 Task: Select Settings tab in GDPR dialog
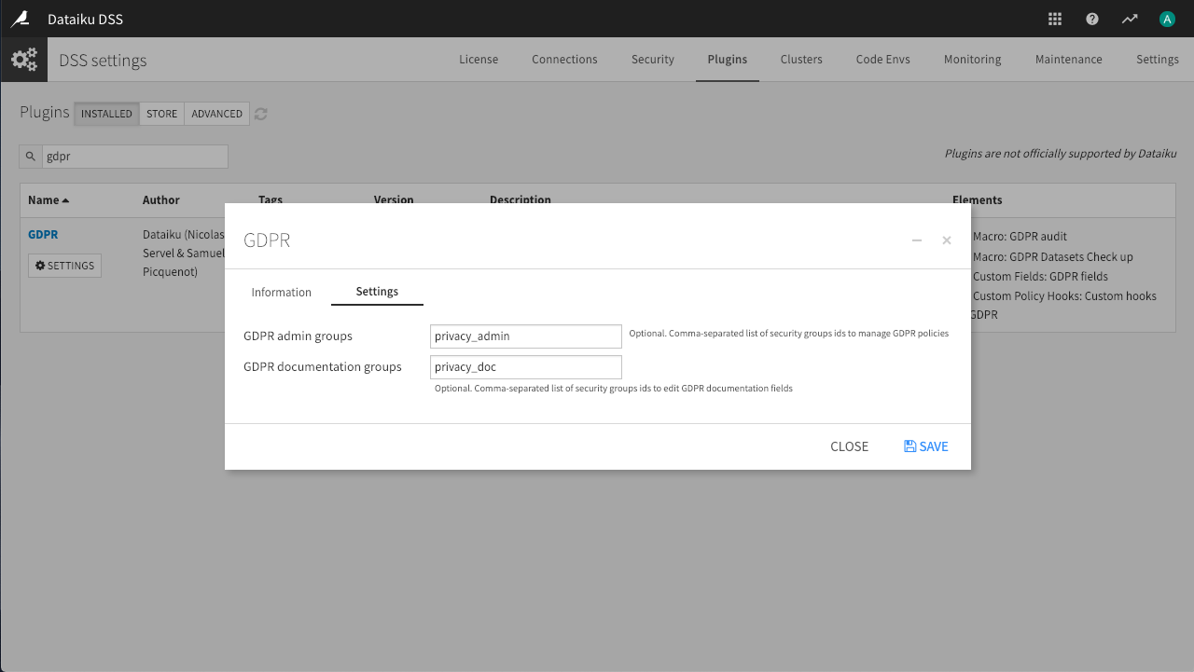click(377, 292)
